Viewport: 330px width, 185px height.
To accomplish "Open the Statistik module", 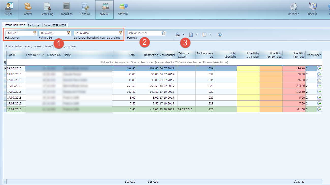I will click(x=123, y=9).
